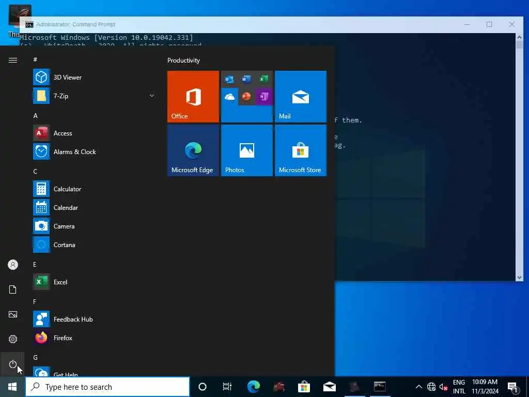Click the Productivity group title
The image size is (529, 397).
pos(183,60)
